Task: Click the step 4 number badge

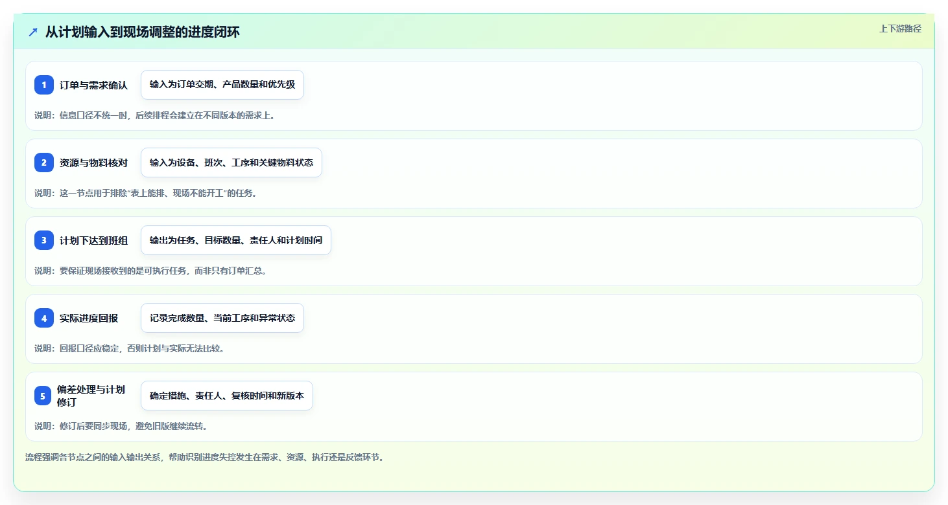Action: pyautogui.click(x=44, y=318)
